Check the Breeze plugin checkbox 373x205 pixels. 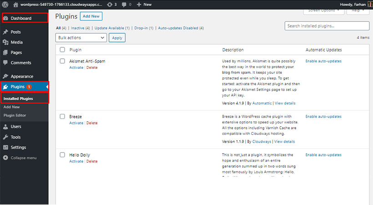pos(62,116)
